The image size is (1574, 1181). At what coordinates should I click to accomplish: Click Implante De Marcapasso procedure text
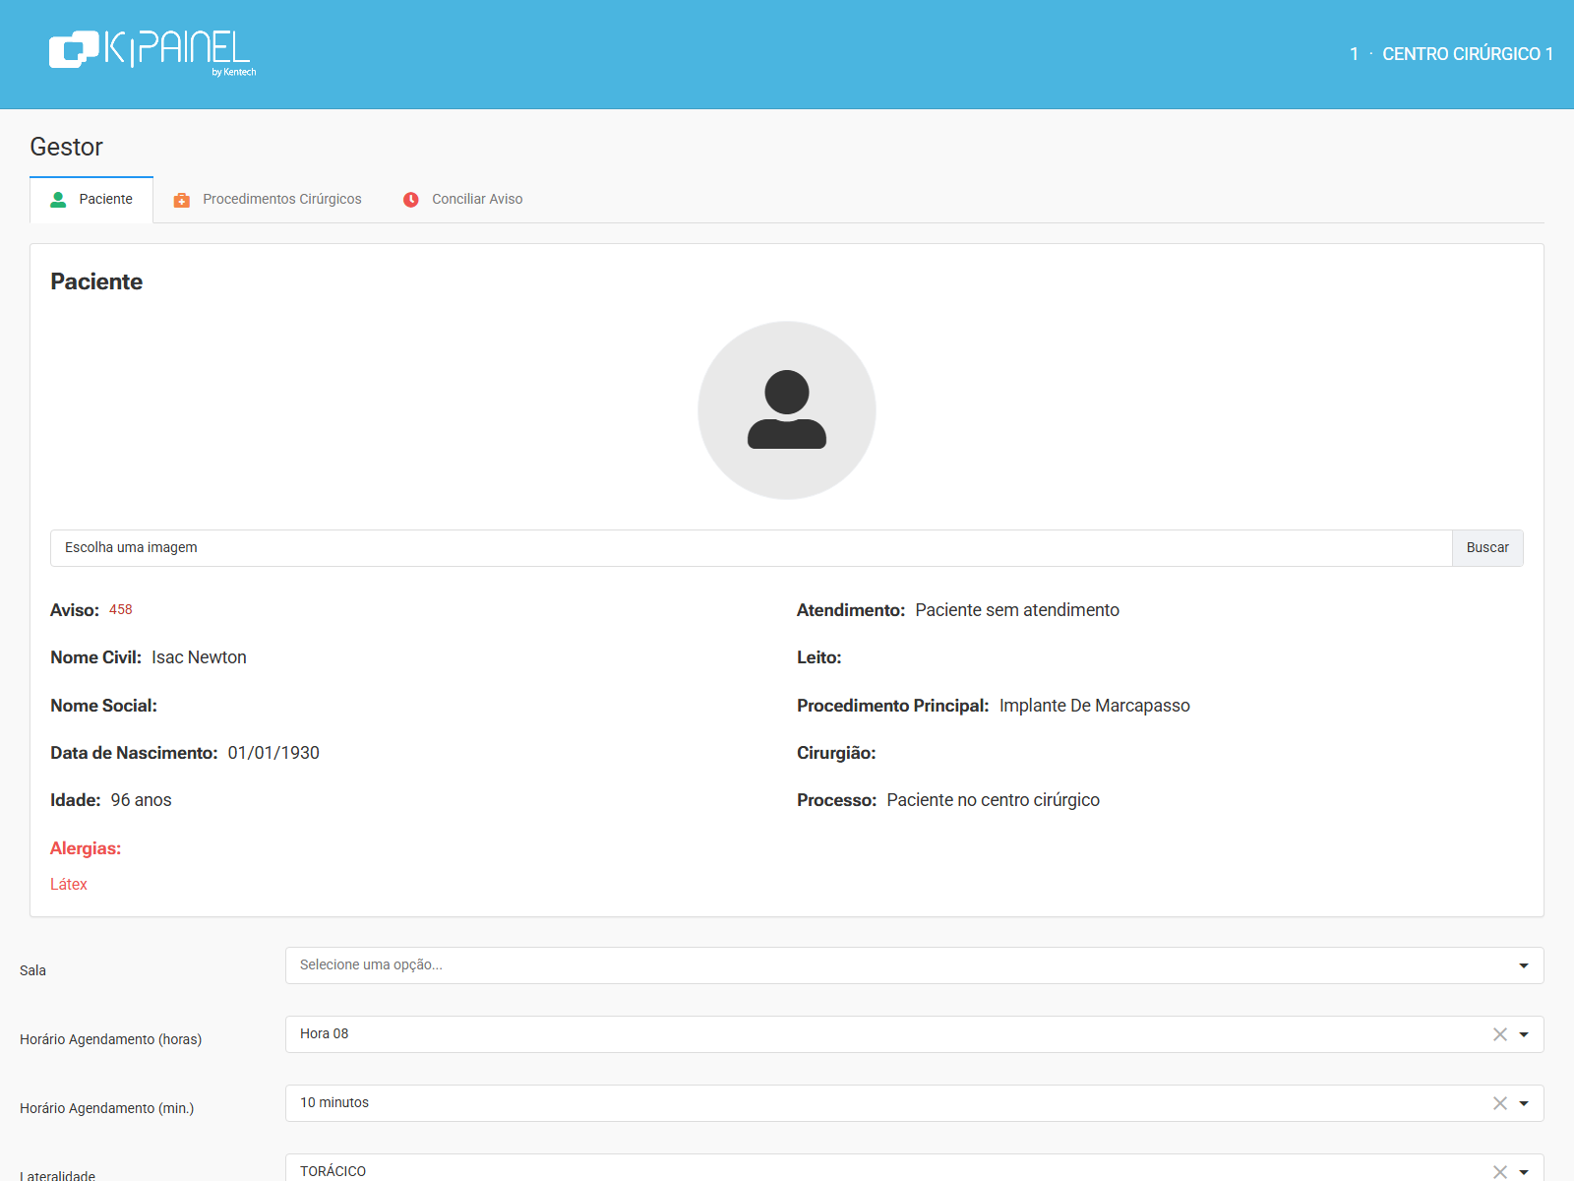[1095, 706]
